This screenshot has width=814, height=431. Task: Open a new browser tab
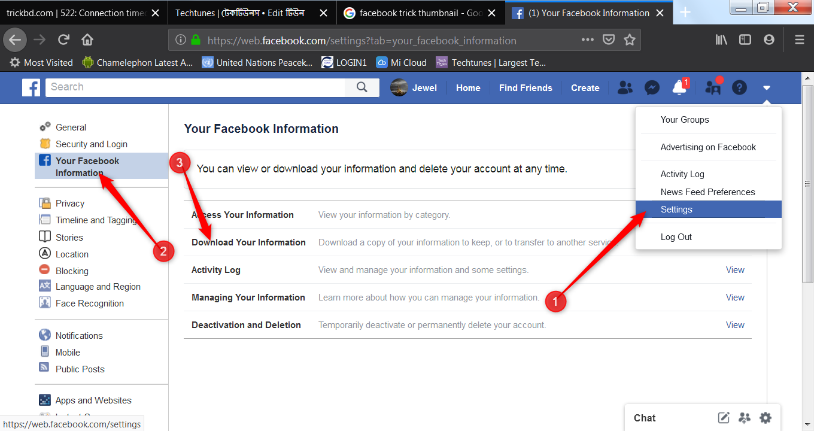point(685,13)
